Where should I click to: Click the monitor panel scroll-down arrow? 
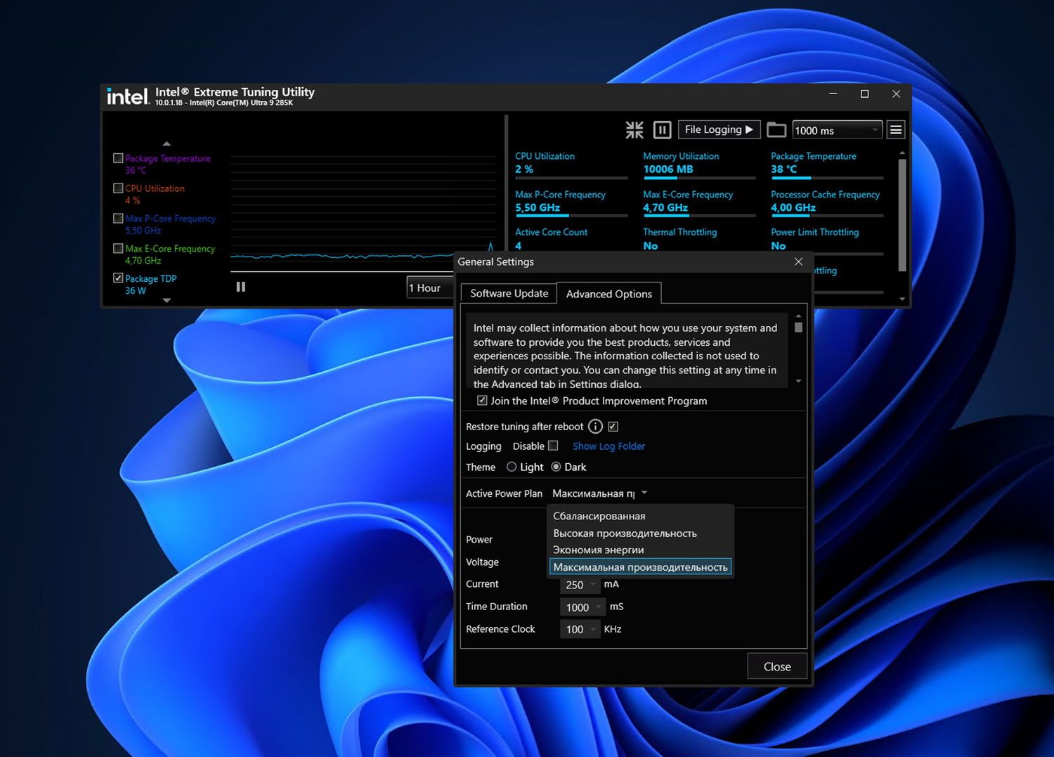pos(902,299)
